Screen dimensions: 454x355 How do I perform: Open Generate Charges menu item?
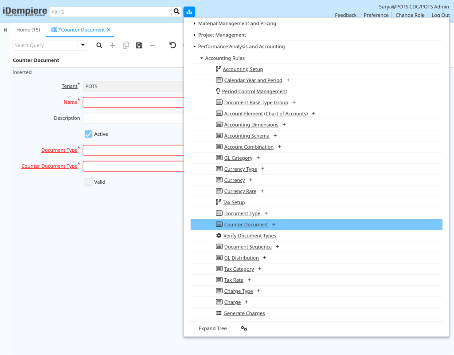[x=244, y=313]
